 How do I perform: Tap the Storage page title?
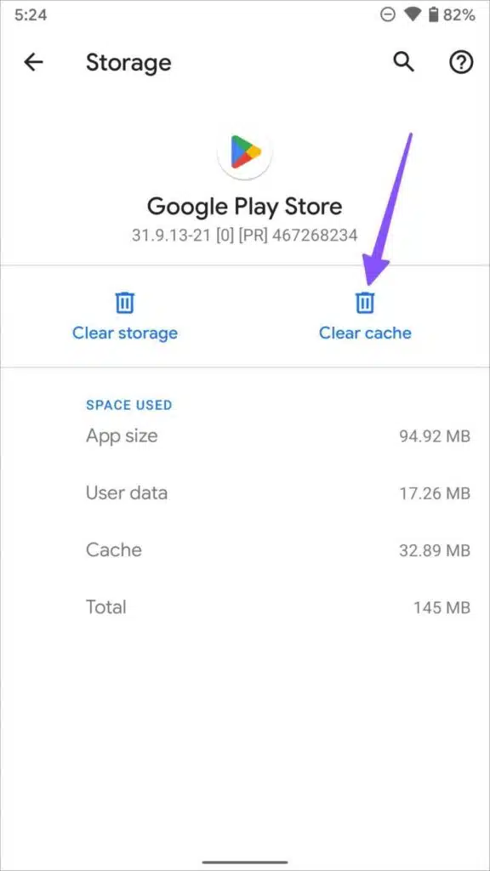point(128,63)
